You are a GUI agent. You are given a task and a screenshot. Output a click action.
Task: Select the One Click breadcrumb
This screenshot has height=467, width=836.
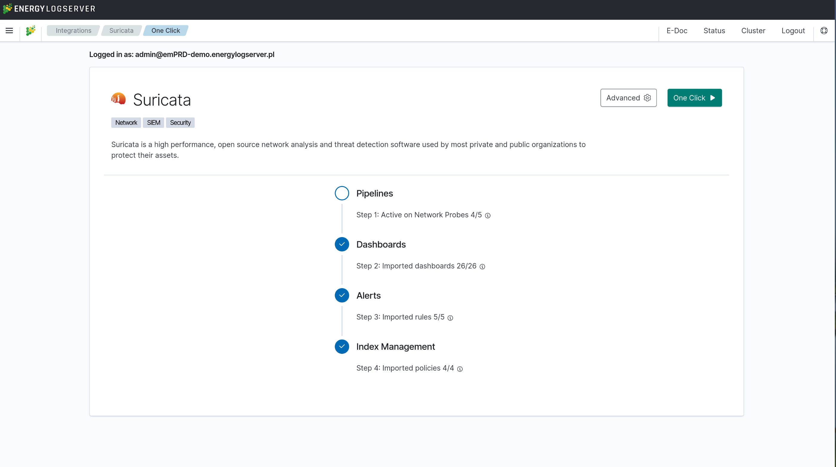pyautogui.click(x=166, y=30)
